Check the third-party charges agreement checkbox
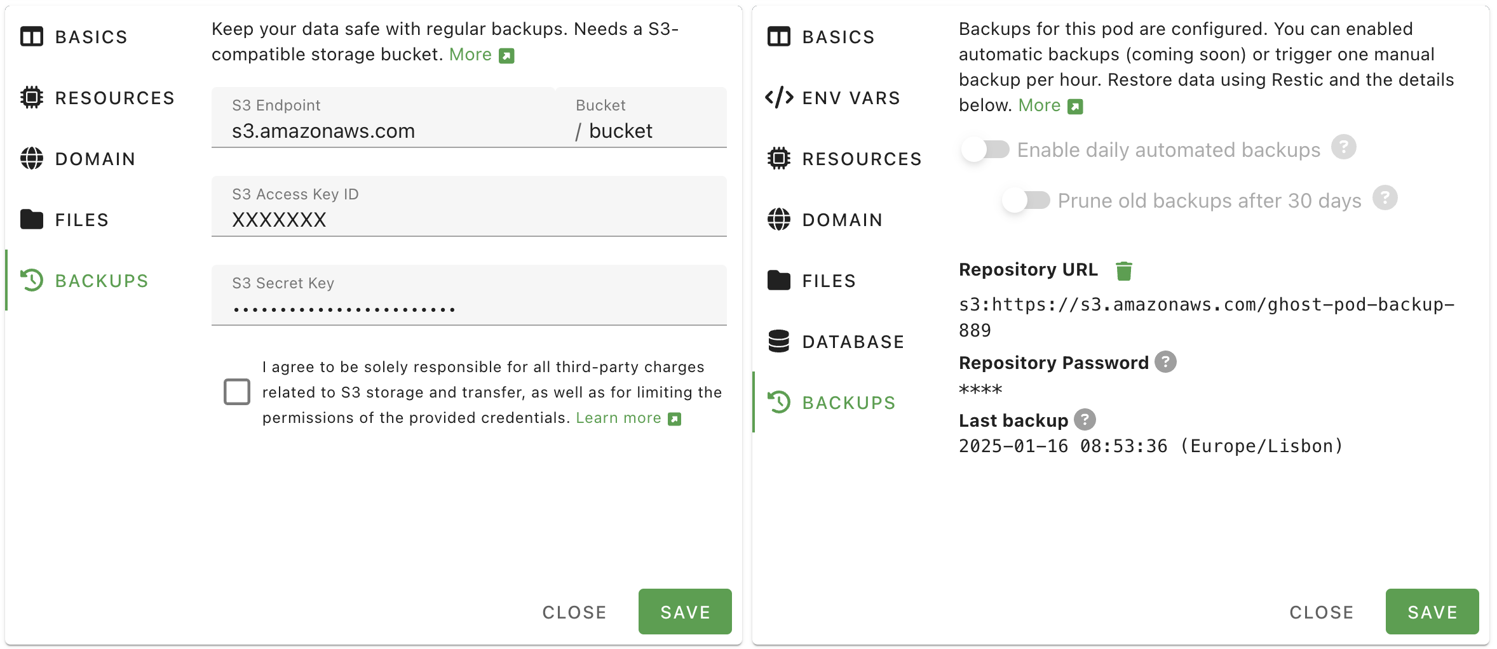 (x=237, y=392)
